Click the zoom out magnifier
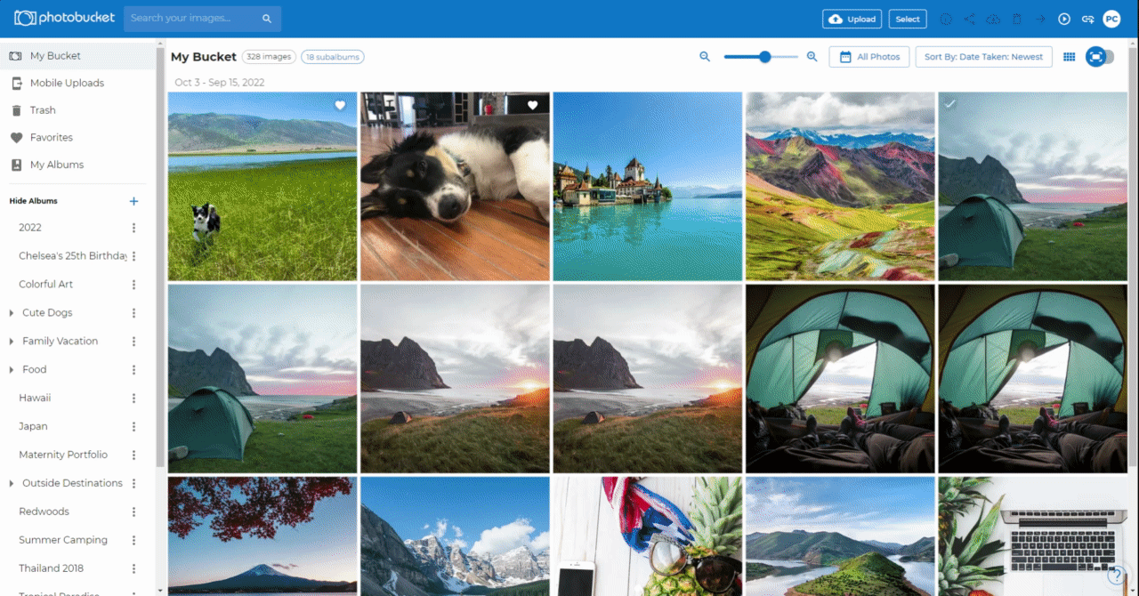Viewport: 1139px width, 596px height. pos(705,56)
